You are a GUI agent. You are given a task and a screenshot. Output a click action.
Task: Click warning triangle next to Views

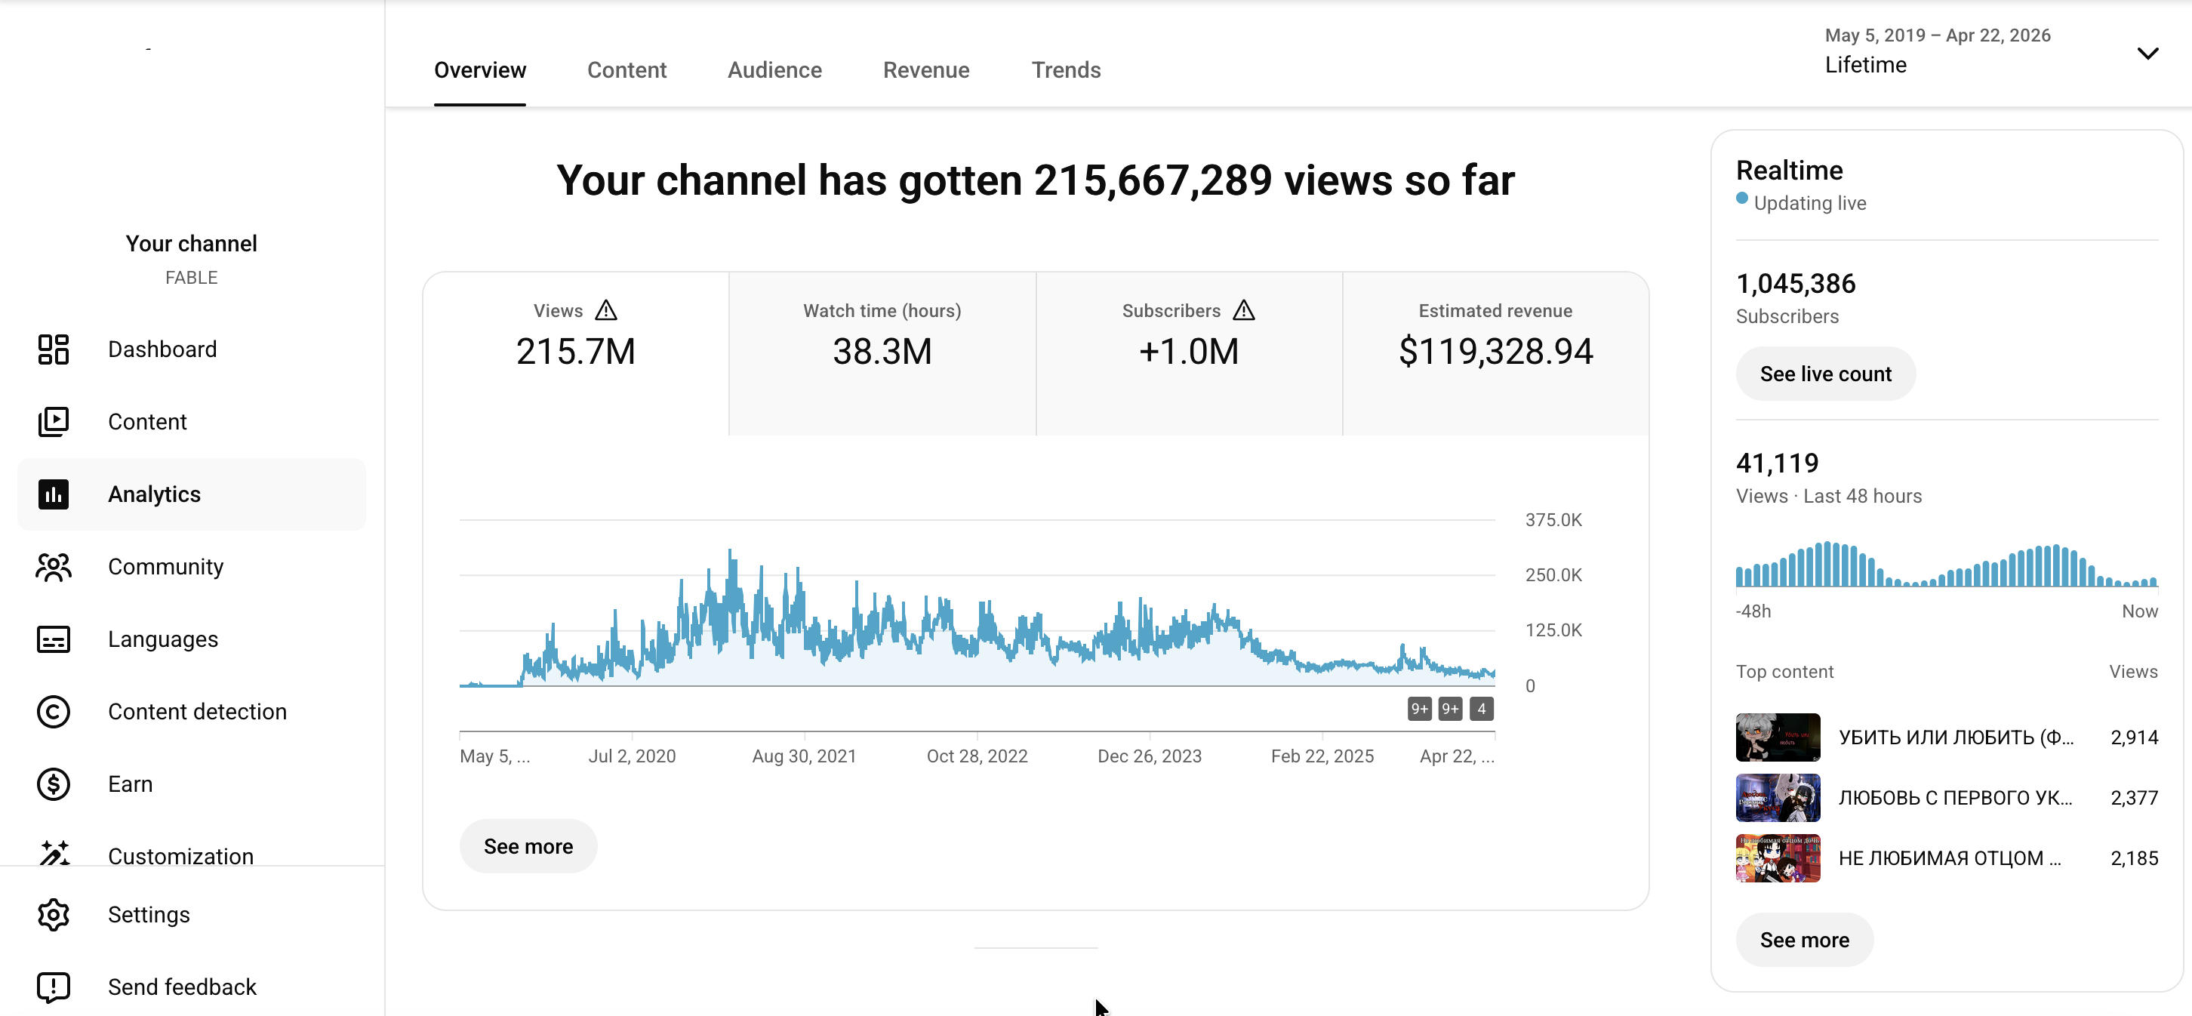coord(606,310)
